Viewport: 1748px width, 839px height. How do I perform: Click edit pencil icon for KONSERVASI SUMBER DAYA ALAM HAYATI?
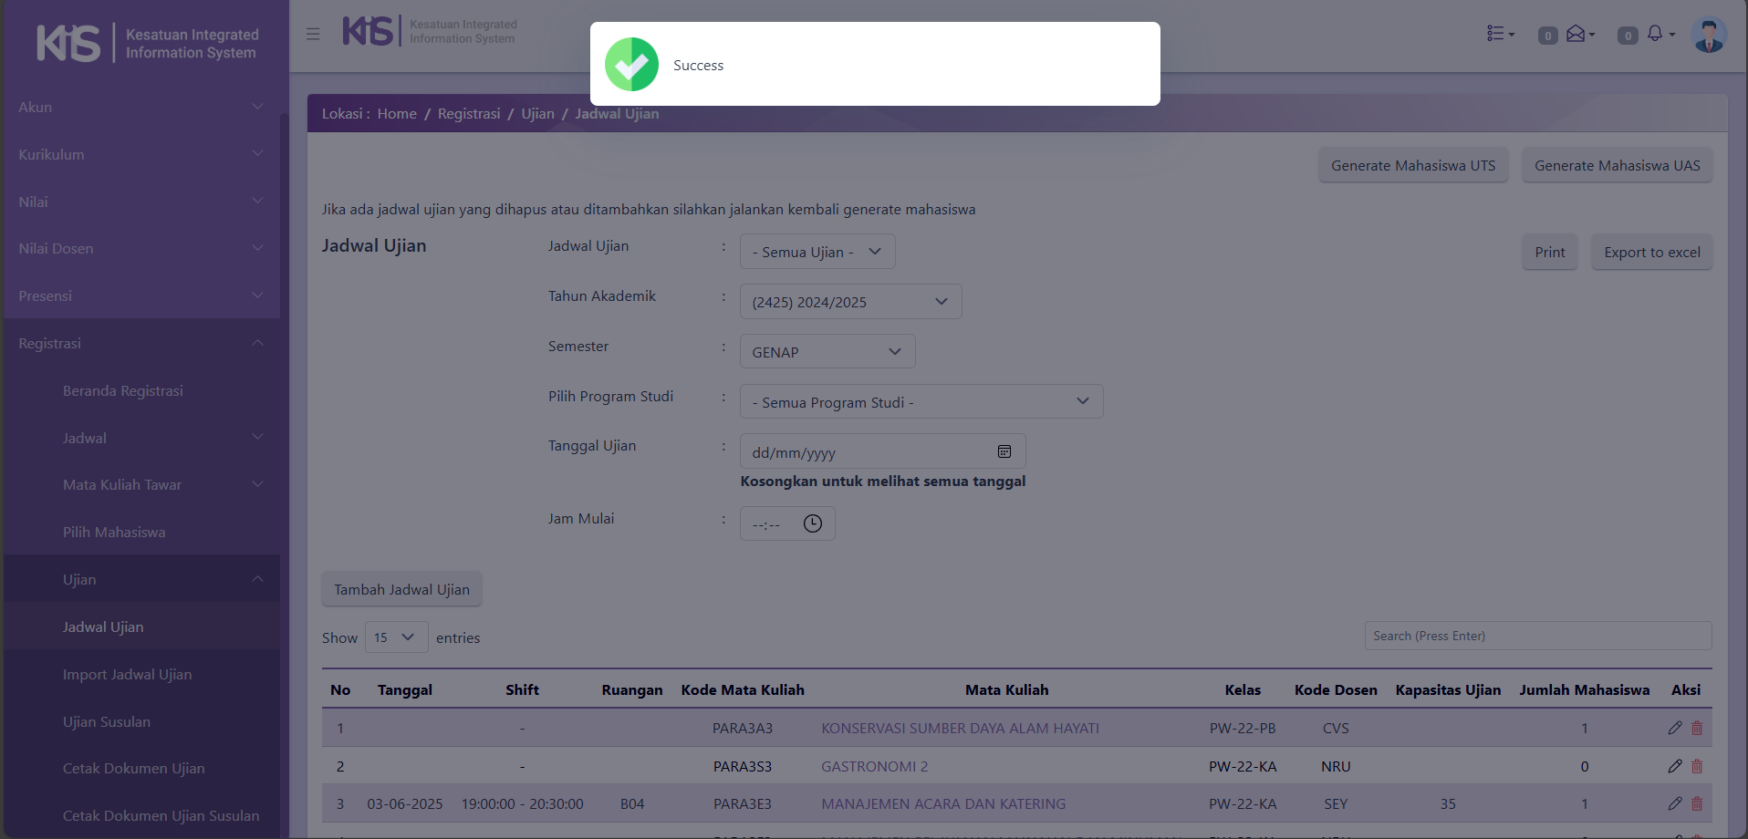pos(1674,728)
